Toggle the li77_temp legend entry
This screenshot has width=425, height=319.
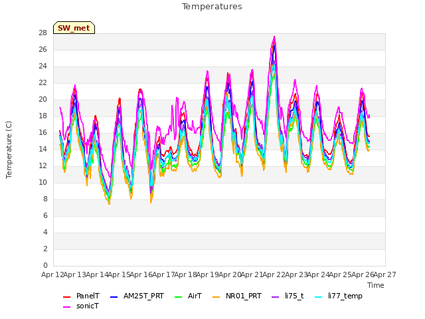338,296
